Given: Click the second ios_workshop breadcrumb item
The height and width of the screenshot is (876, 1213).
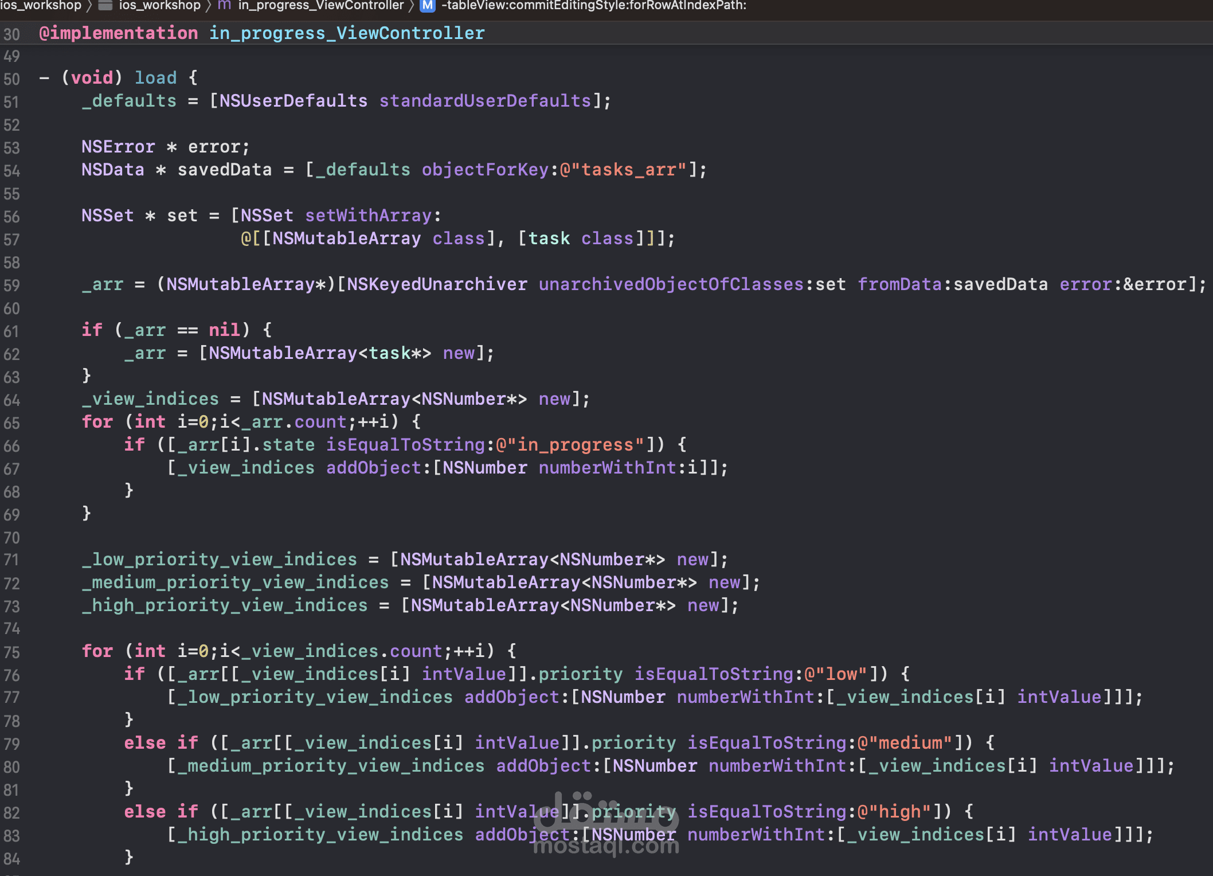Looking at the screenshot, I should click(x=159, y=6).
